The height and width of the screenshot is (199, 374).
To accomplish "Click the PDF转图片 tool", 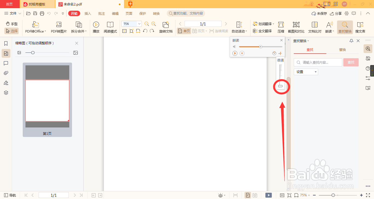I will pyautogui.click(x=58, y=27).
